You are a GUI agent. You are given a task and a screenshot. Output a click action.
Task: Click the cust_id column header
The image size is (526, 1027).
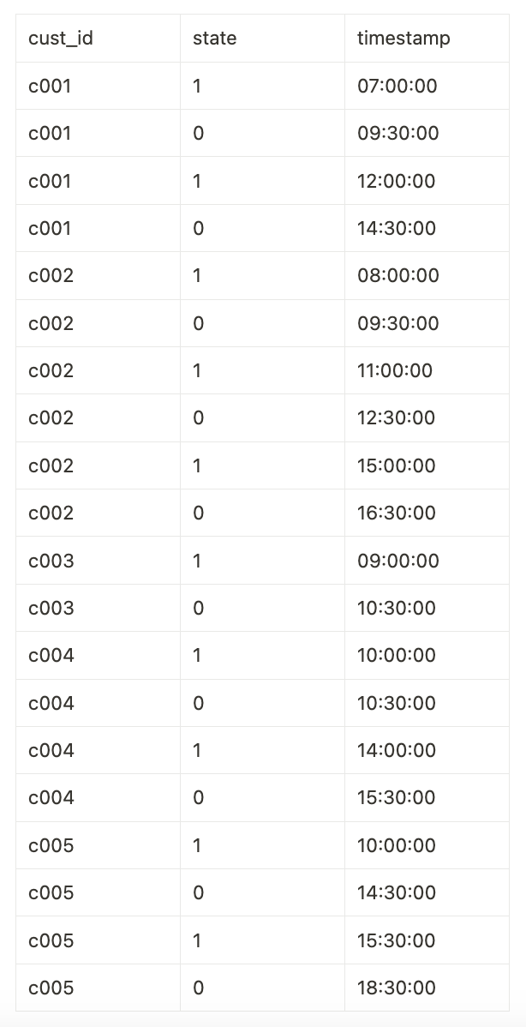coord(61,39)
